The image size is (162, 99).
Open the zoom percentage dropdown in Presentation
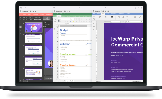[31, 17]
